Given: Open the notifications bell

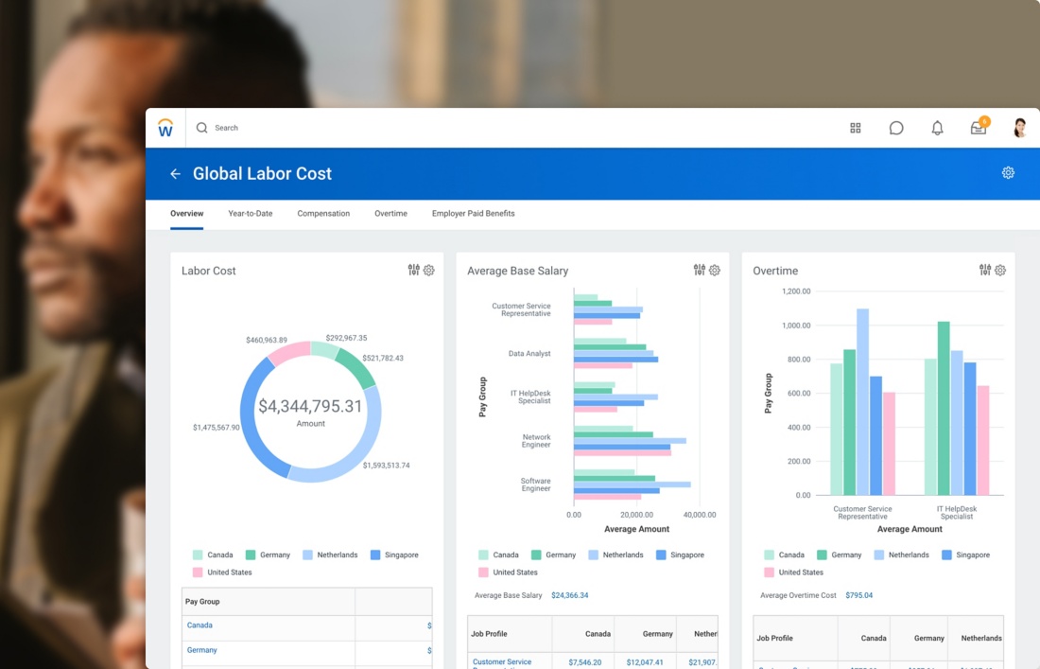Looking at the screenshot, I should (937, 128).
